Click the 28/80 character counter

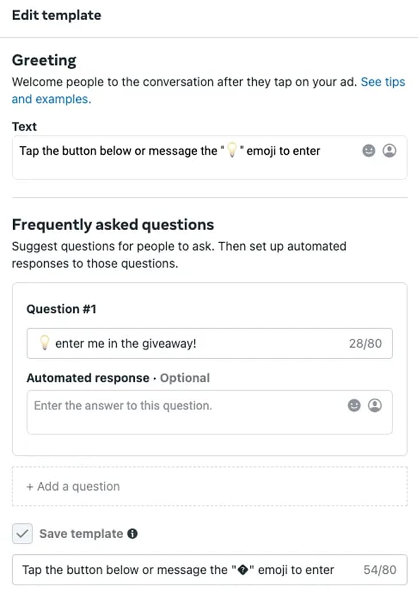[365, 344]
